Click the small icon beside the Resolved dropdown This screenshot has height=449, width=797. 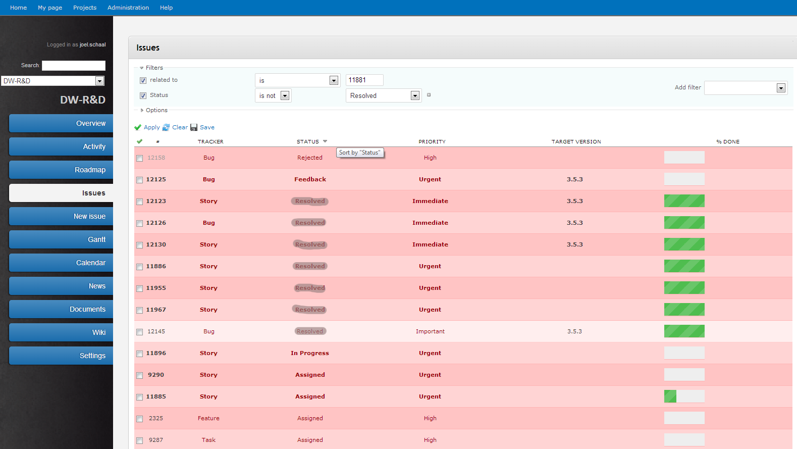click(429, 95)
